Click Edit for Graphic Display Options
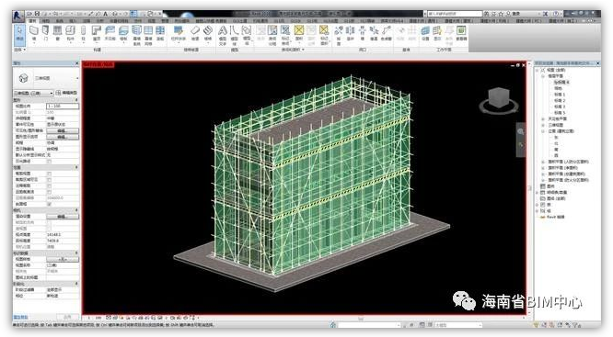The image size is (613, 337). point(63,137)
